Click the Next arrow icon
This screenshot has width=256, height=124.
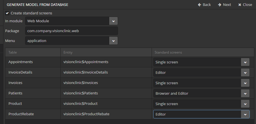(x=220, y=5)
